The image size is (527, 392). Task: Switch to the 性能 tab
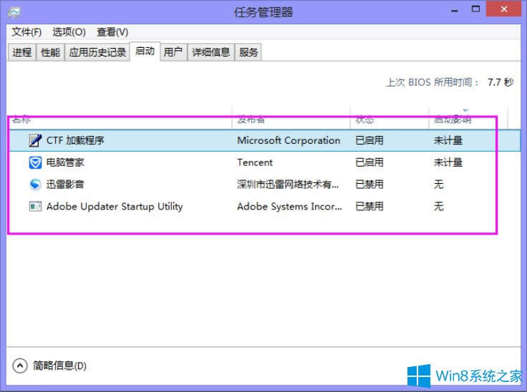tap(50, 52)
